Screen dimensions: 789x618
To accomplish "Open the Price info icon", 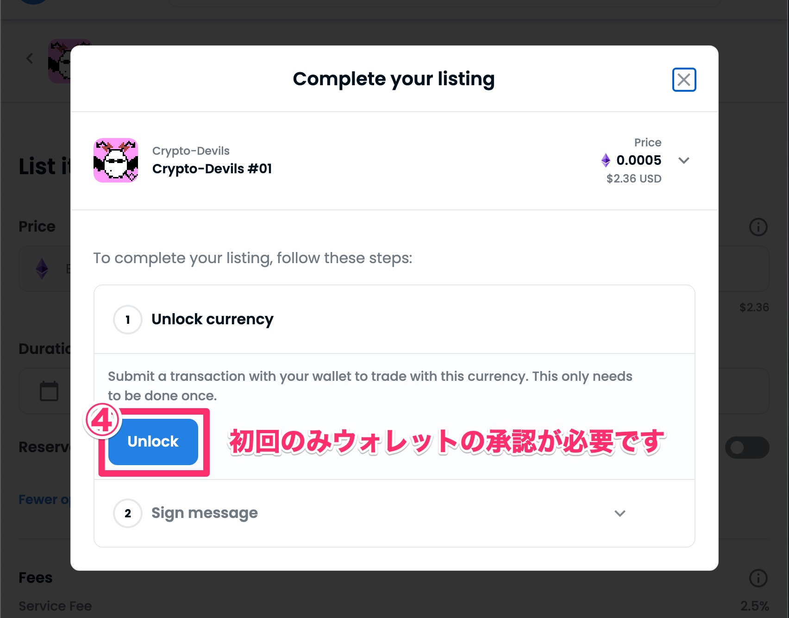I will tap(758, 227).
